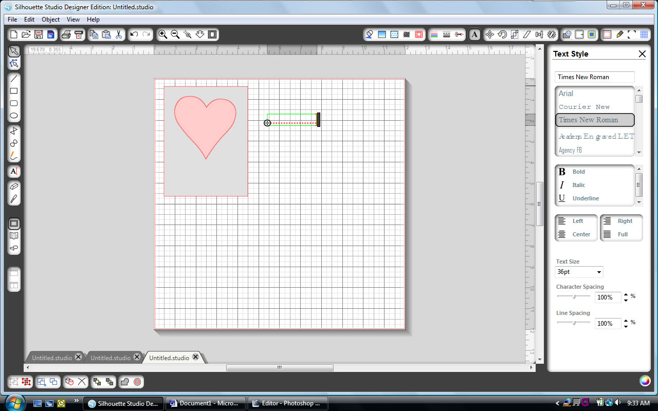Activate the Text tool in left toolbar
This screenshot has height=411, width=658.
coord(14,171)
